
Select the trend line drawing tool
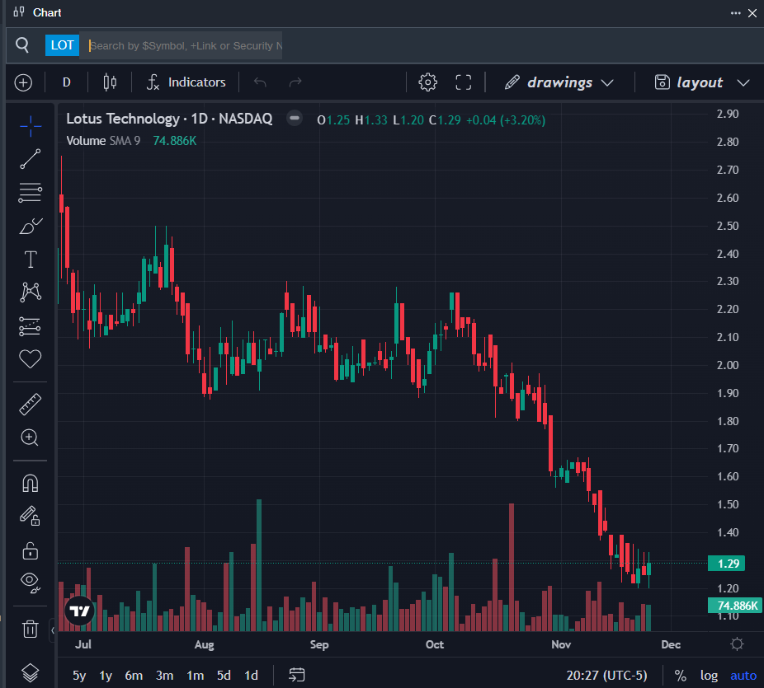tap(31, 159)
